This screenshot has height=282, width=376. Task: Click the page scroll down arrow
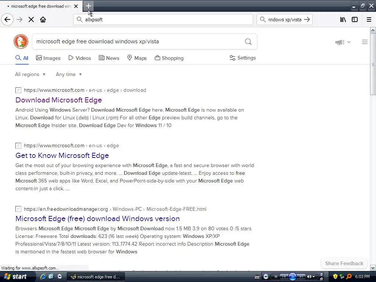[373, 268]
